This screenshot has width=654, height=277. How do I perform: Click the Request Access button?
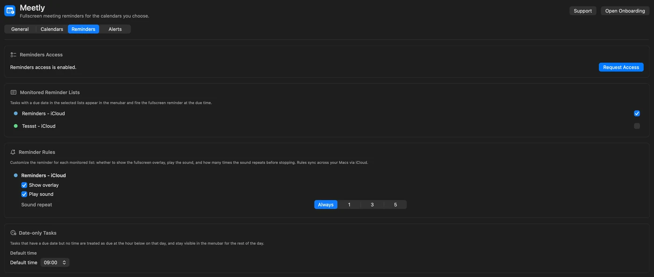(x=621, y=67)
